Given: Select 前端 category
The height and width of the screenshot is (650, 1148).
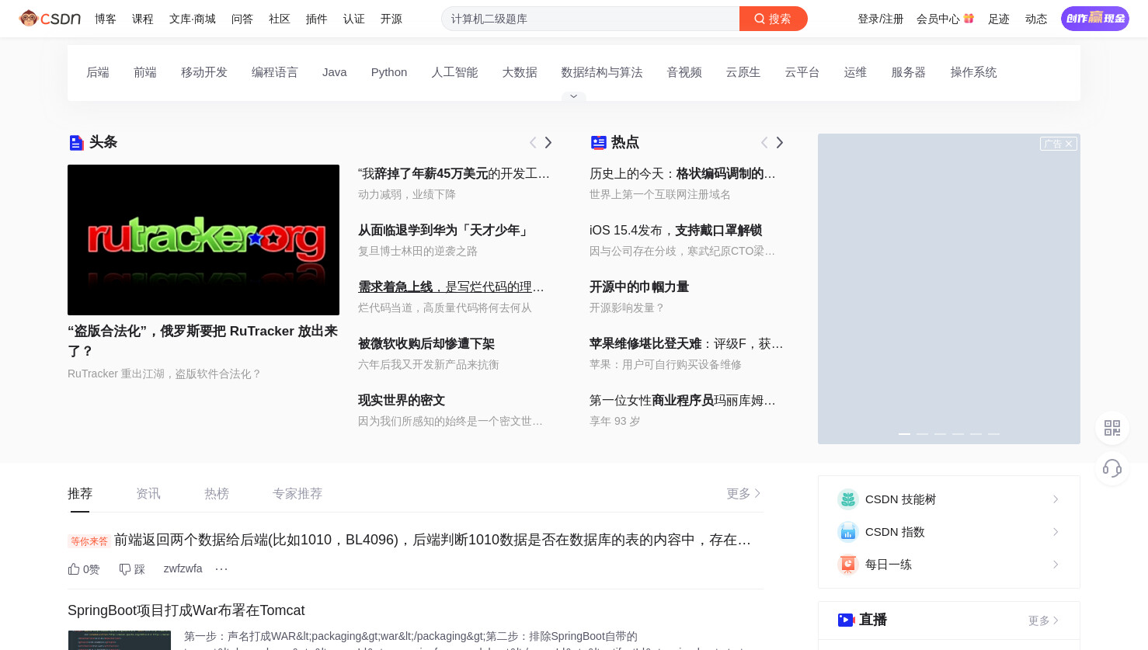Looking at the screenshot, I should click(145, 72).
